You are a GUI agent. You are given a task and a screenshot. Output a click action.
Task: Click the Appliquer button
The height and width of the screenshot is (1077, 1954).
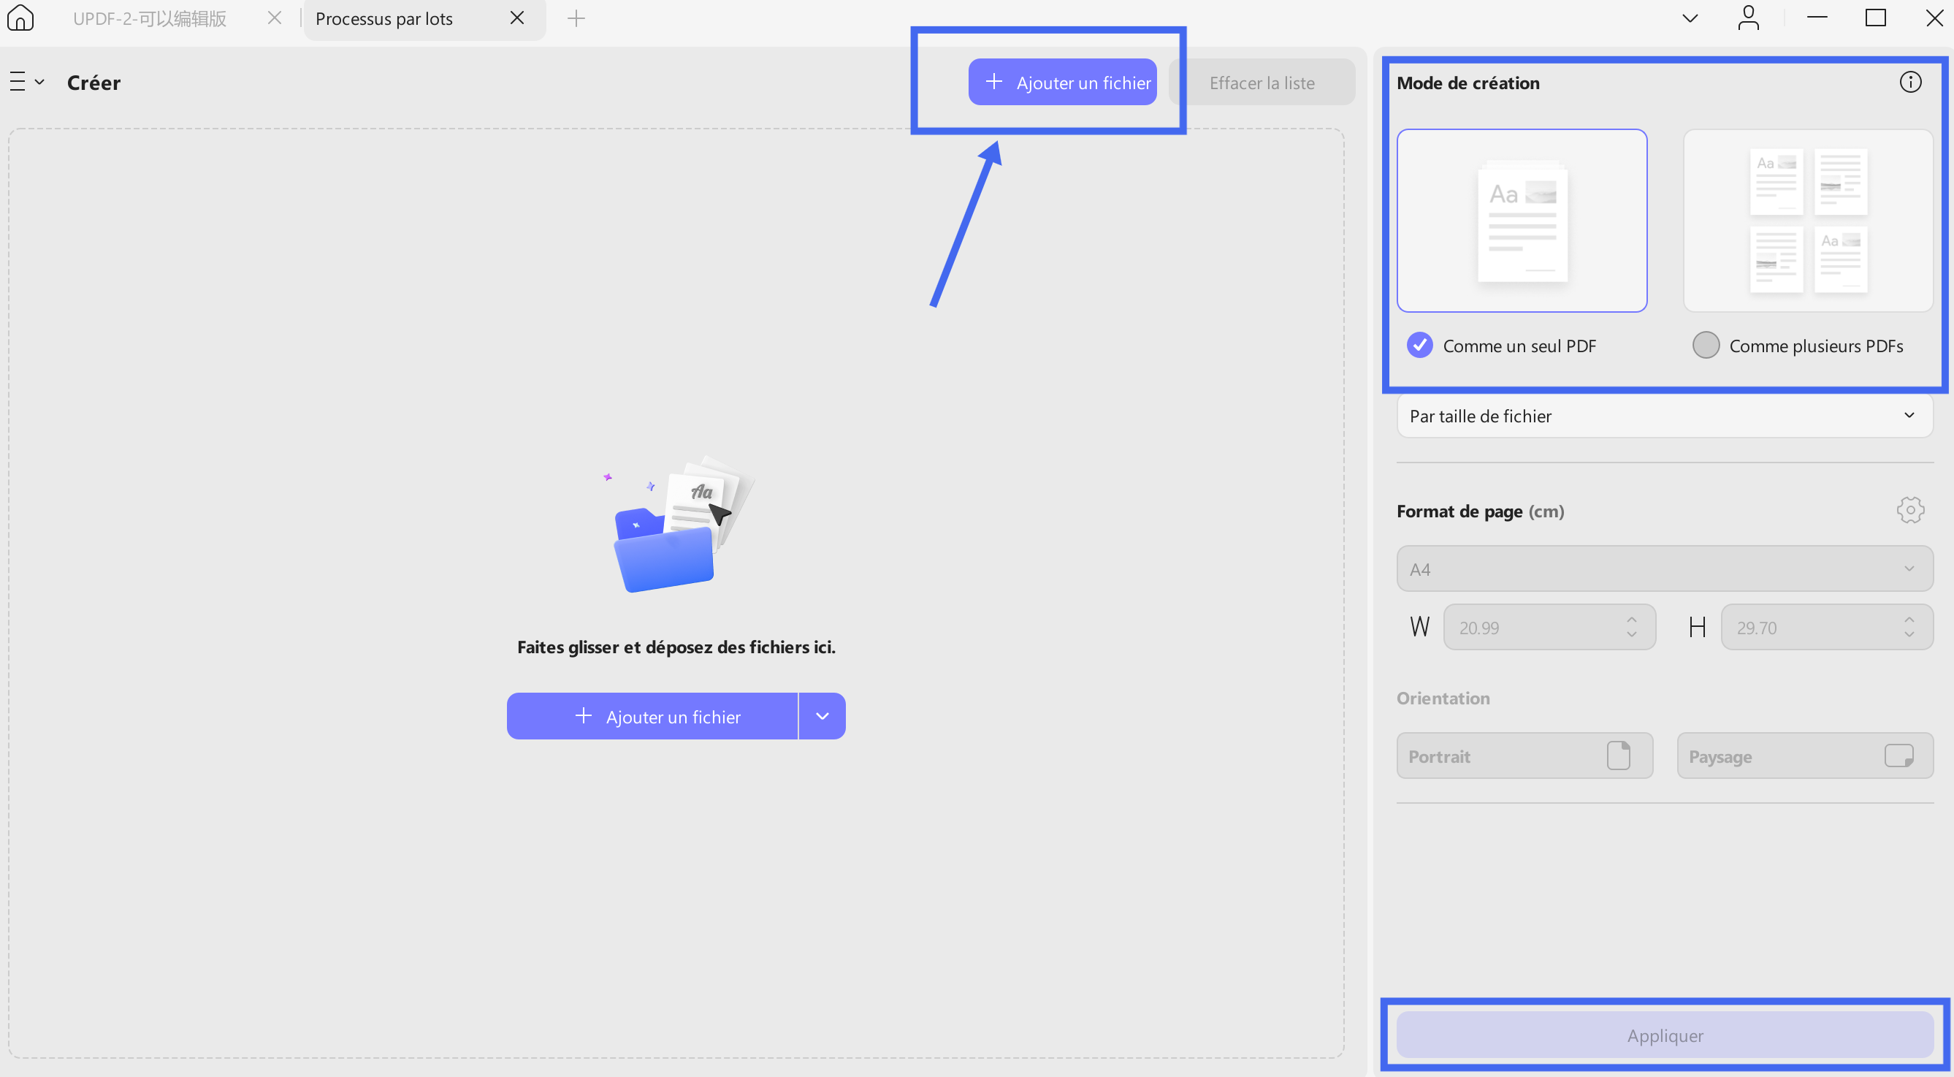point(1664,1035)
